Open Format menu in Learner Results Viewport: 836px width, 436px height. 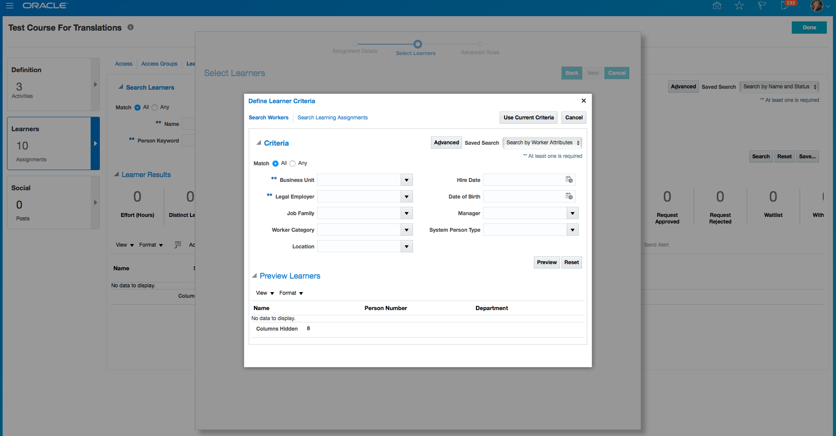(x=151, y=245)
